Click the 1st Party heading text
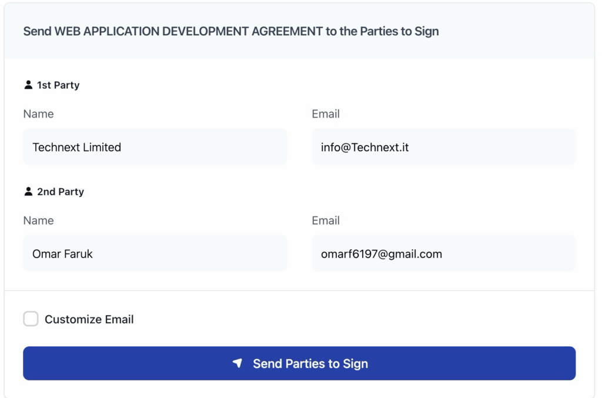Screen dimensions: 602x398 click(x=58, y=85)
